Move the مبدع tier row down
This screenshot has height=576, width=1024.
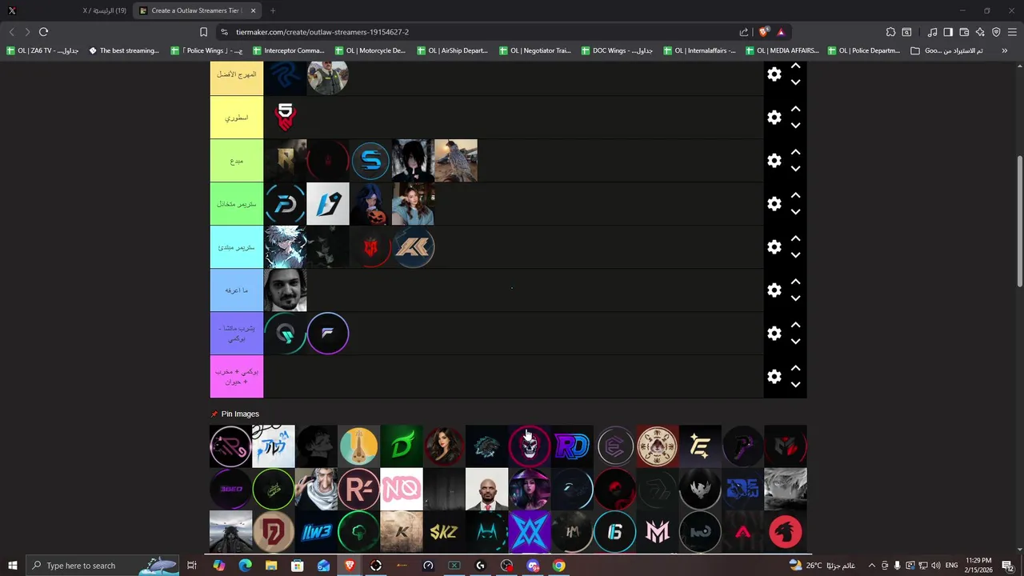(795, 169)
